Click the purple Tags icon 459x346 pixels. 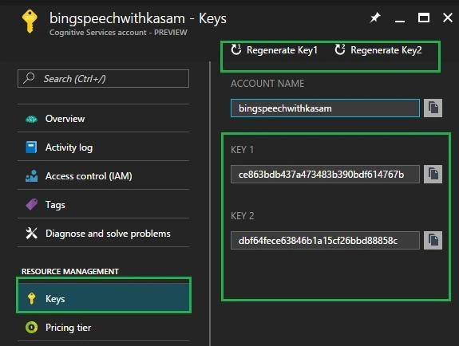(32, 204)
